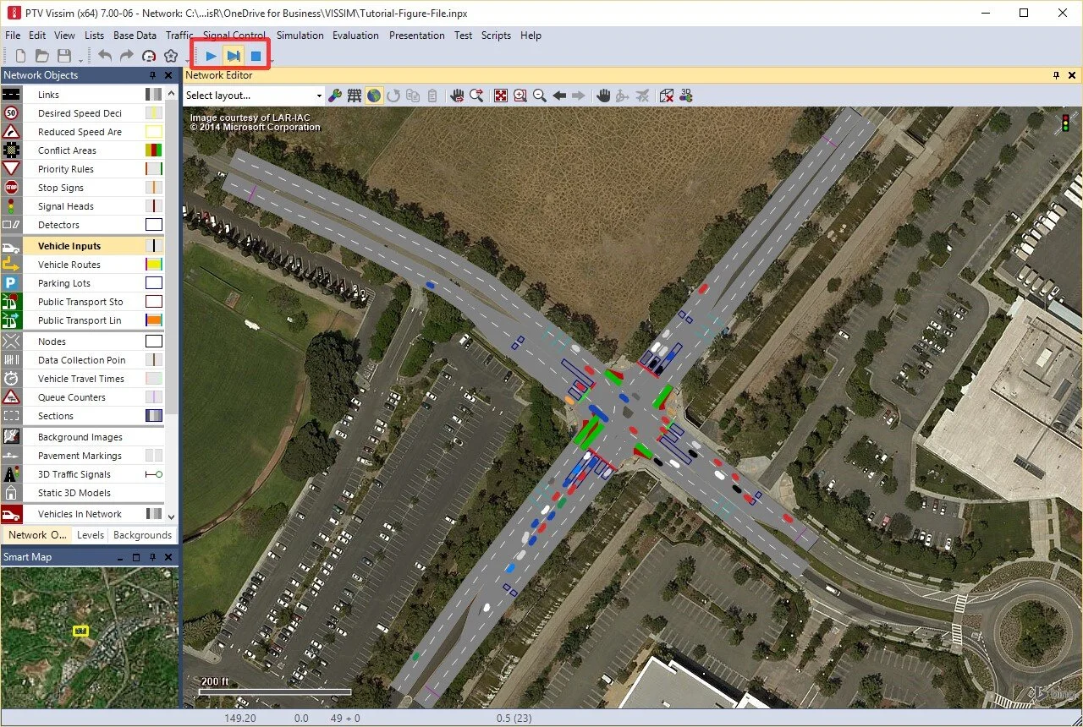Click the rotate mode 3D icon
1083x727 pixels.
[623, 96]
